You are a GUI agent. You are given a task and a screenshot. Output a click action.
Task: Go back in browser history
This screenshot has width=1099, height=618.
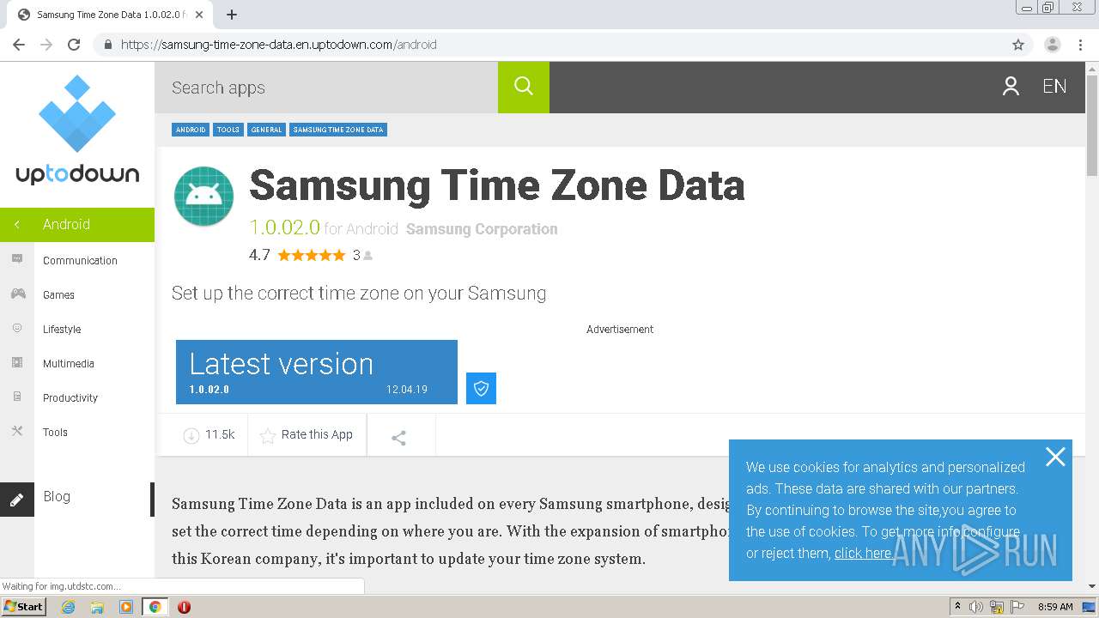[x=19, y=45]
